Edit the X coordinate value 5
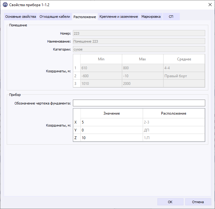 111,122
